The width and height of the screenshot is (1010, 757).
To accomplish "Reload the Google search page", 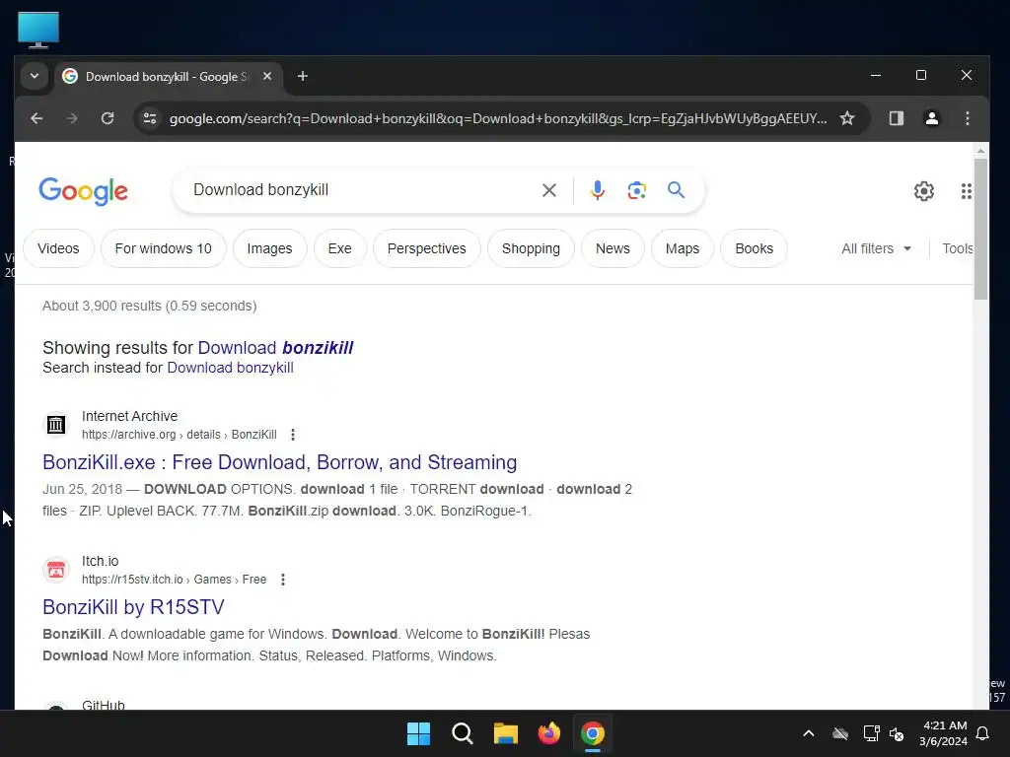I will pyautogui.click(x=108, y=118).
